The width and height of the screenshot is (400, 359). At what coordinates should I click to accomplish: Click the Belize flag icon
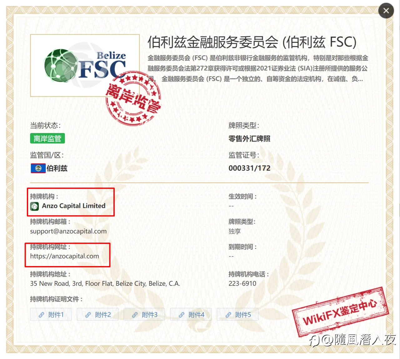(x=38, y=168)
